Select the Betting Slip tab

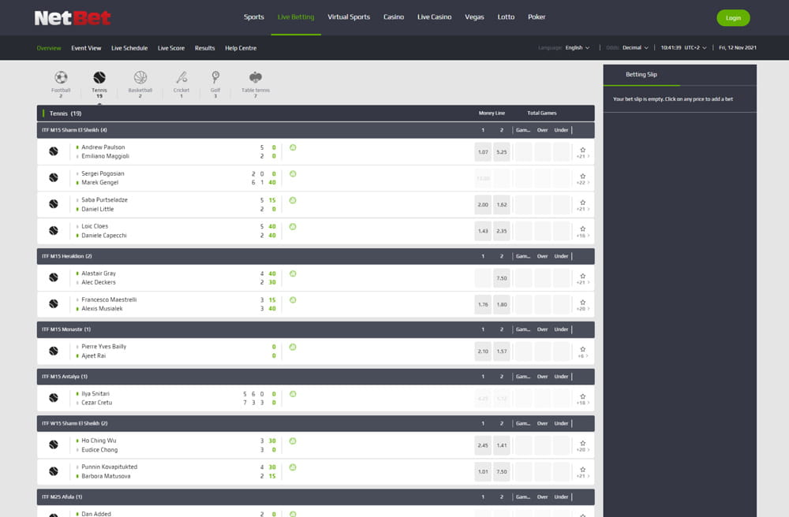641,74
